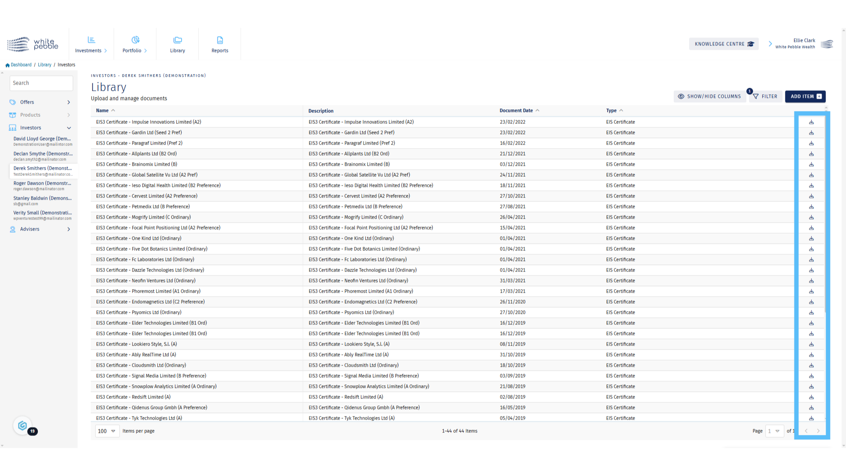Open the Portfolio pie chart icon
This screenshot has height=476, width=846.
coord(135,40)
